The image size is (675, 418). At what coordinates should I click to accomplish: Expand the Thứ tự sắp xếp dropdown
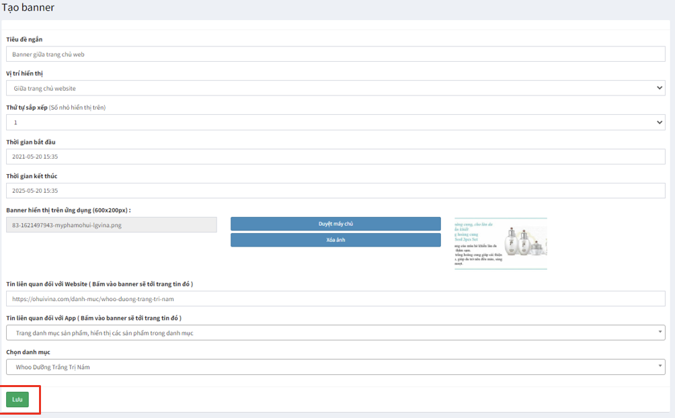[x=335, y=122]
